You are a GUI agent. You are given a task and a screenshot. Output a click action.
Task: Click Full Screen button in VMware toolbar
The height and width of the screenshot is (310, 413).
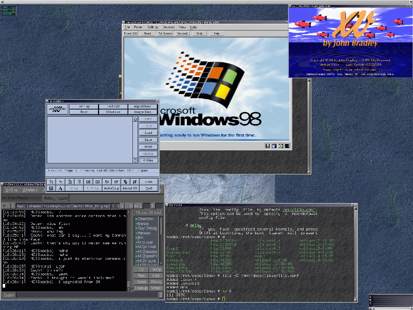click(165, 33)
